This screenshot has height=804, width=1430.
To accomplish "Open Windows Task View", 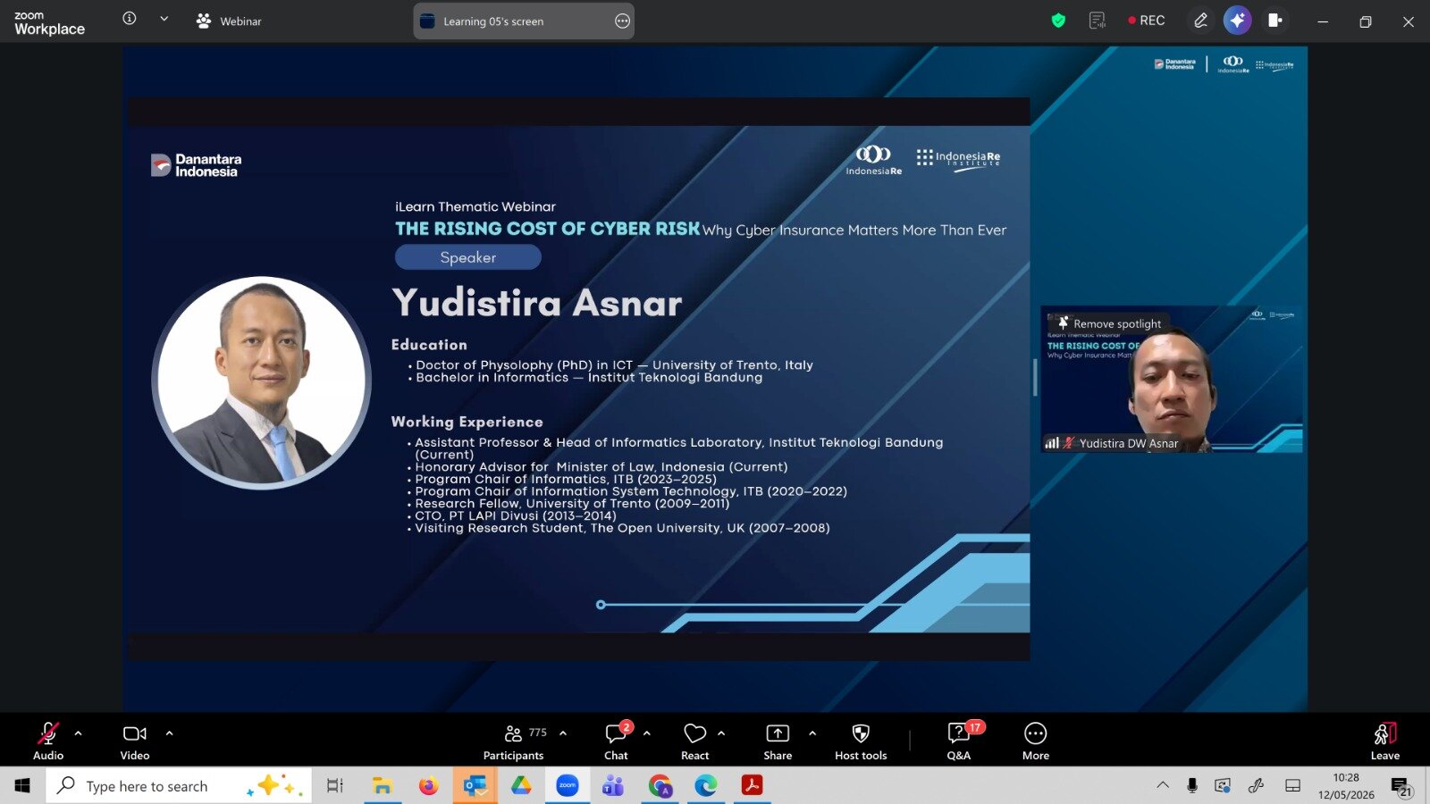I will tap(335, 786).
